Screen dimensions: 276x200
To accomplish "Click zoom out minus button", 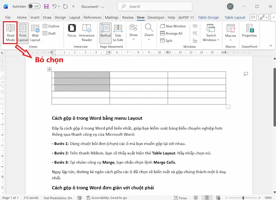I will [227, 198].
